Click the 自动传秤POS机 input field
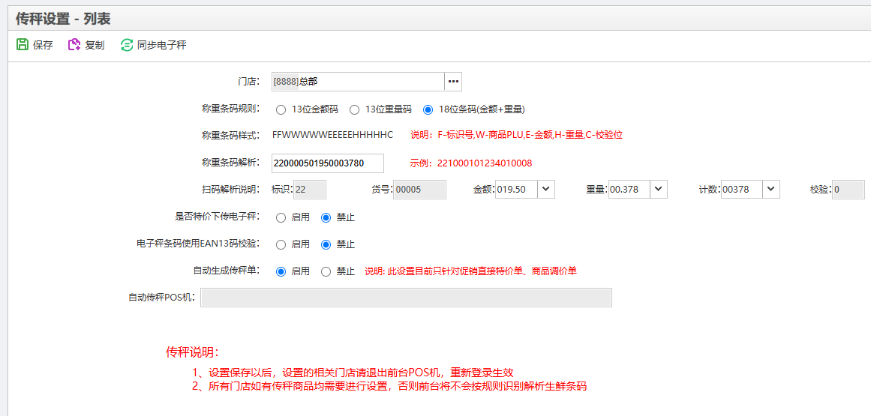This screenshot has width=871, height=416. click(406, 298)
